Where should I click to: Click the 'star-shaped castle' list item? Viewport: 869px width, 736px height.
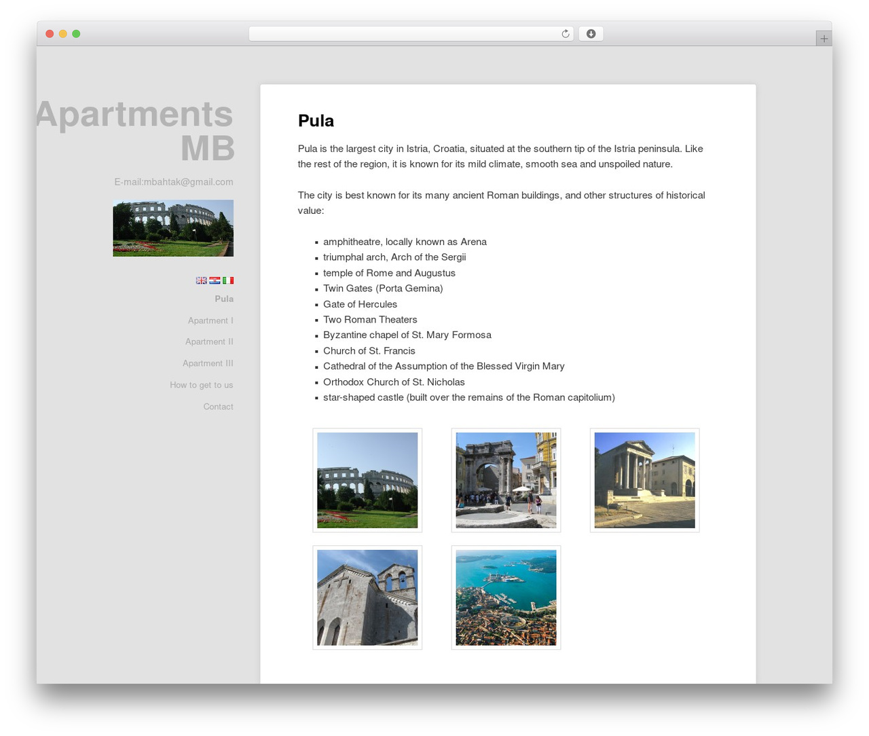click(x=469, y=398)
